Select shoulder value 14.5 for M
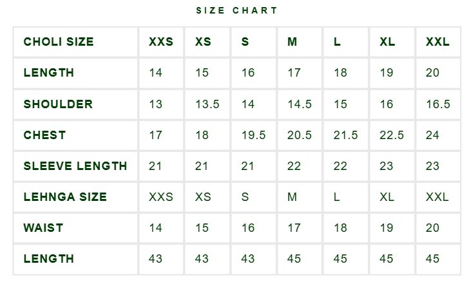This screenshot has height=284, width=469. (x=300, y=104)
